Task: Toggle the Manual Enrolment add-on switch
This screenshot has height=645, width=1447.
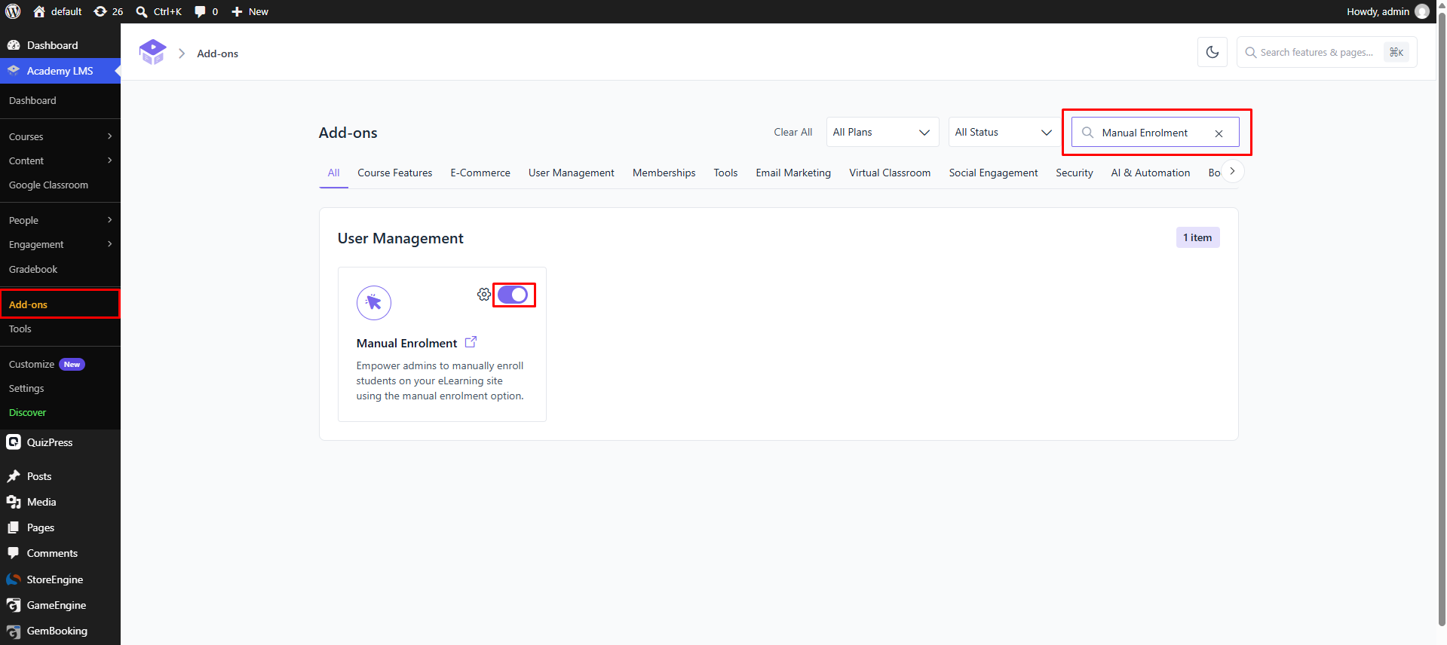Action: (513, 295)
